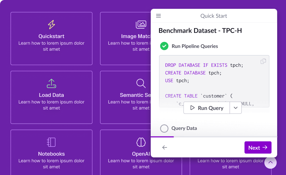Click the Image Matching picture icon
The image size is (286, 175).
(141, 24)
